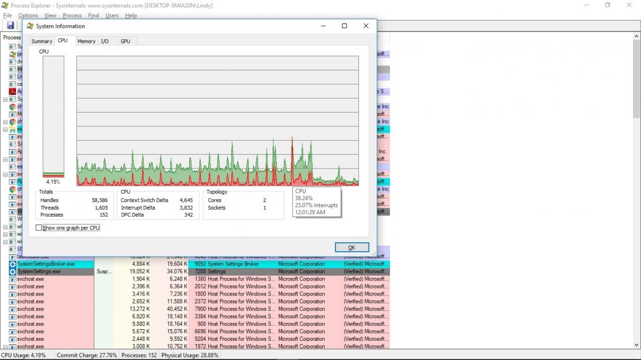Click the Handles value 58,586
This screenshot has height=360, width=641.
click(x=99, y=201)
